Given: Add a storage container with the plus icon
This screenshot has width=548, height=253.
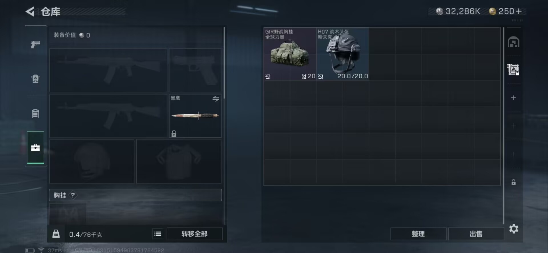Looking at the screenshot, I should tap(513, 98).
